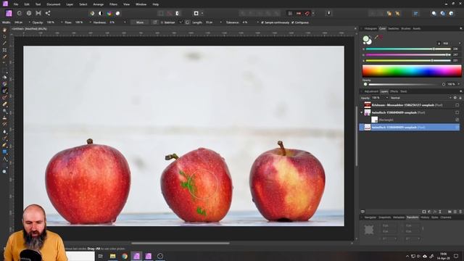Open the File menu
The height and width of the screenshot is (261, 464).
coord(16,4)
